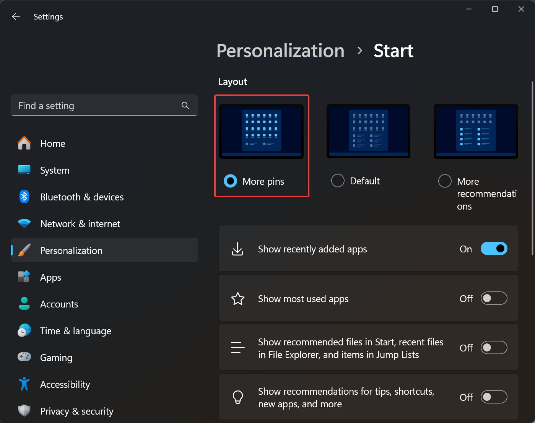Click the breadcrumb chevron separator
This screenshot has width=535, height=423.
359,50
